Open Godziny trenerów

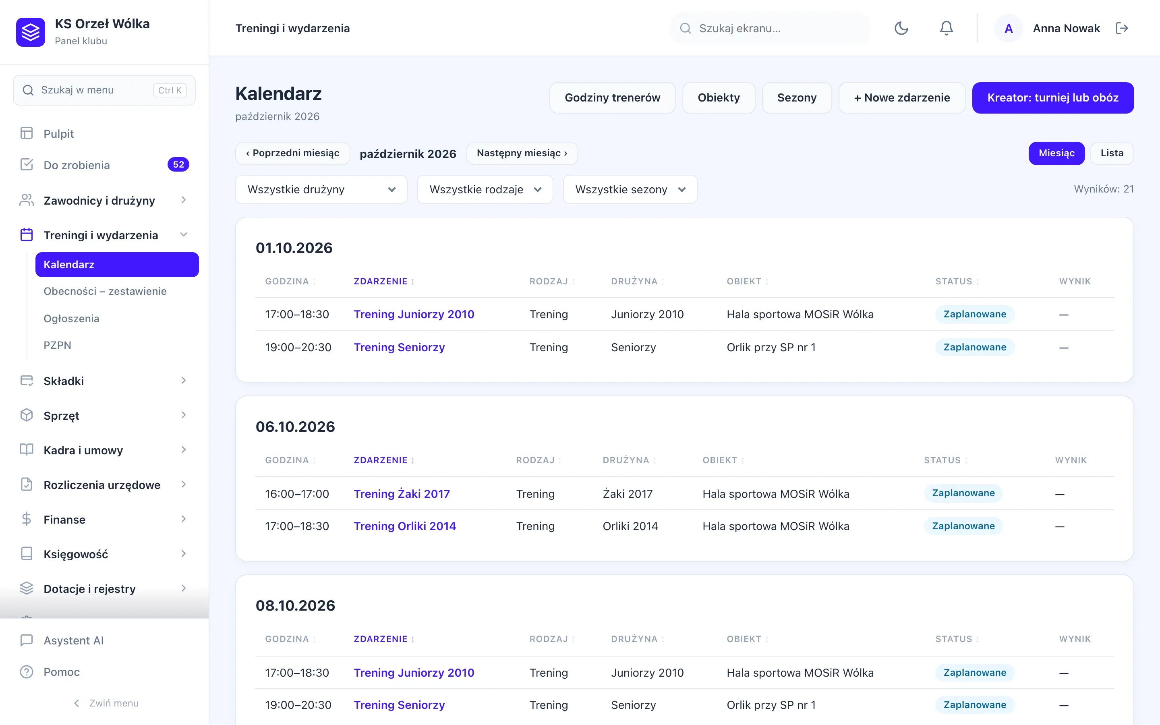612,98
